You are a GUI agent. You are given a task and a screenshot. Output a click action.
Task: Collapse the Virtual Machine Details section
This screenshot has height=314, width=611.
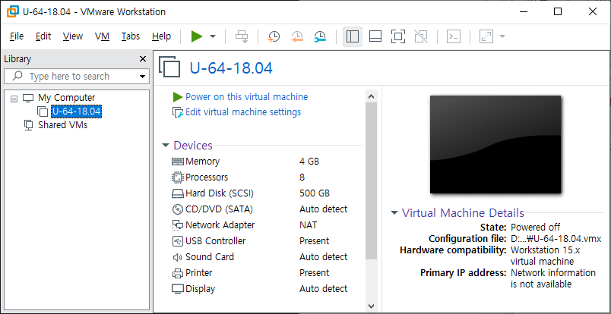point(394,213)
